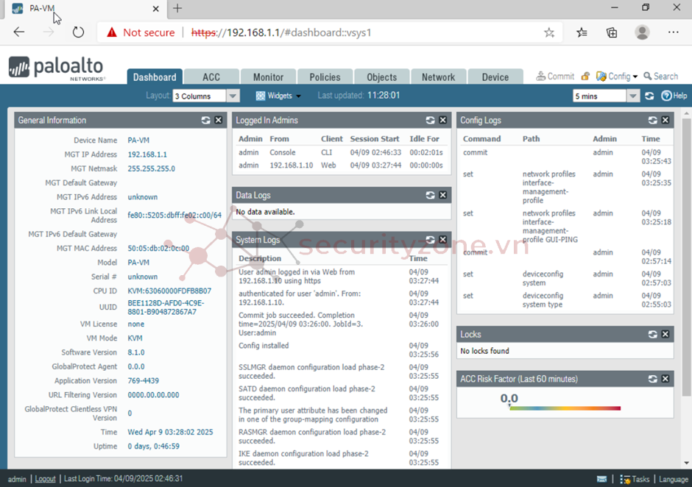Image resolution: width=692 pixels, height=487 pixels.
Task: Add page to favorites with star icon
Action: (549, 32)
